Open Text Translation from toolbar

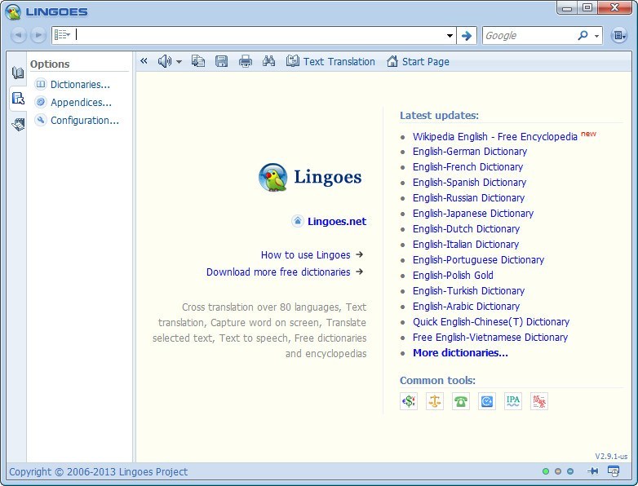[x=330, y=61]
